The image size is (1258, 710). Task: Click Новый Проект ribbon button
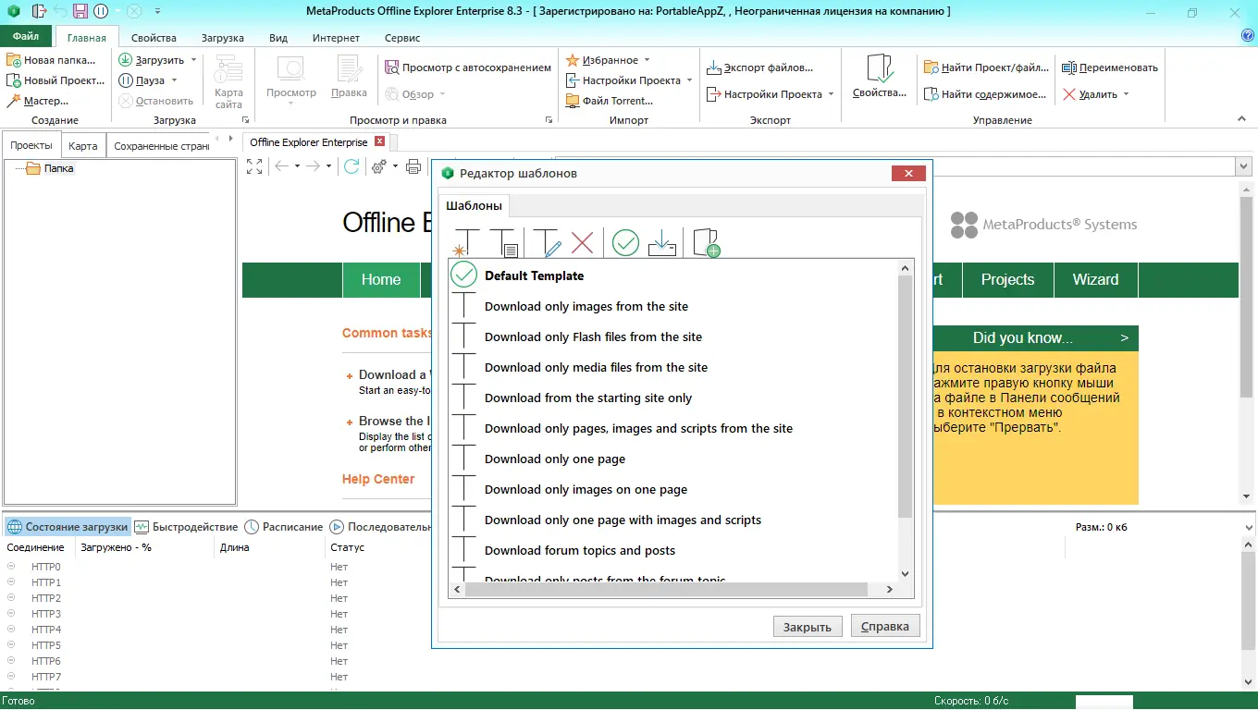coord(55,80)
